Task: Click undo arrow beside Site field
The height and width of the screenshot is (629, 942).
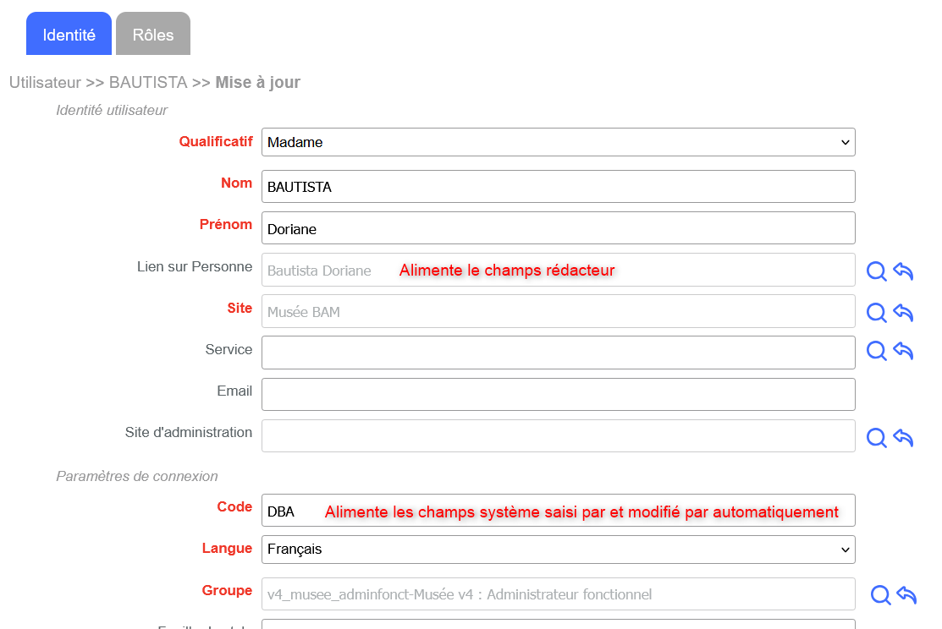Action: pyautogui.click(x=903, y=313)
